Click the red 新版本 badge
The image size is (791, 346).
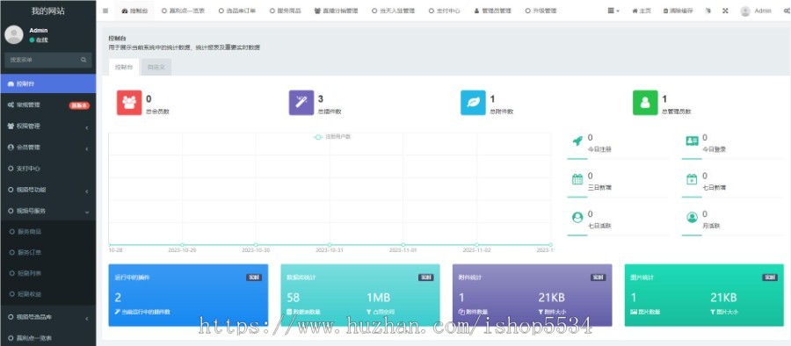(79, 105)
